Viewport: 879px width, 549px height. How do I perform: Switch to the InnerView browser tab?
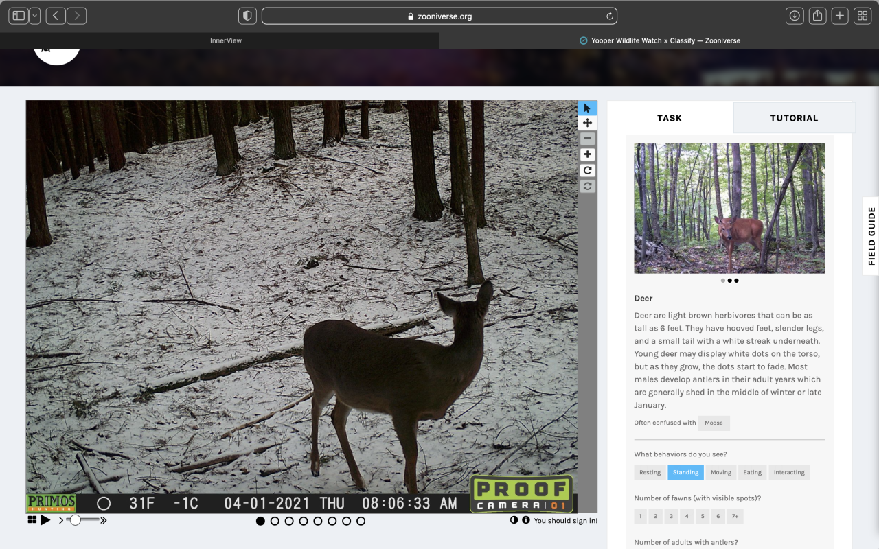point(220,40)
